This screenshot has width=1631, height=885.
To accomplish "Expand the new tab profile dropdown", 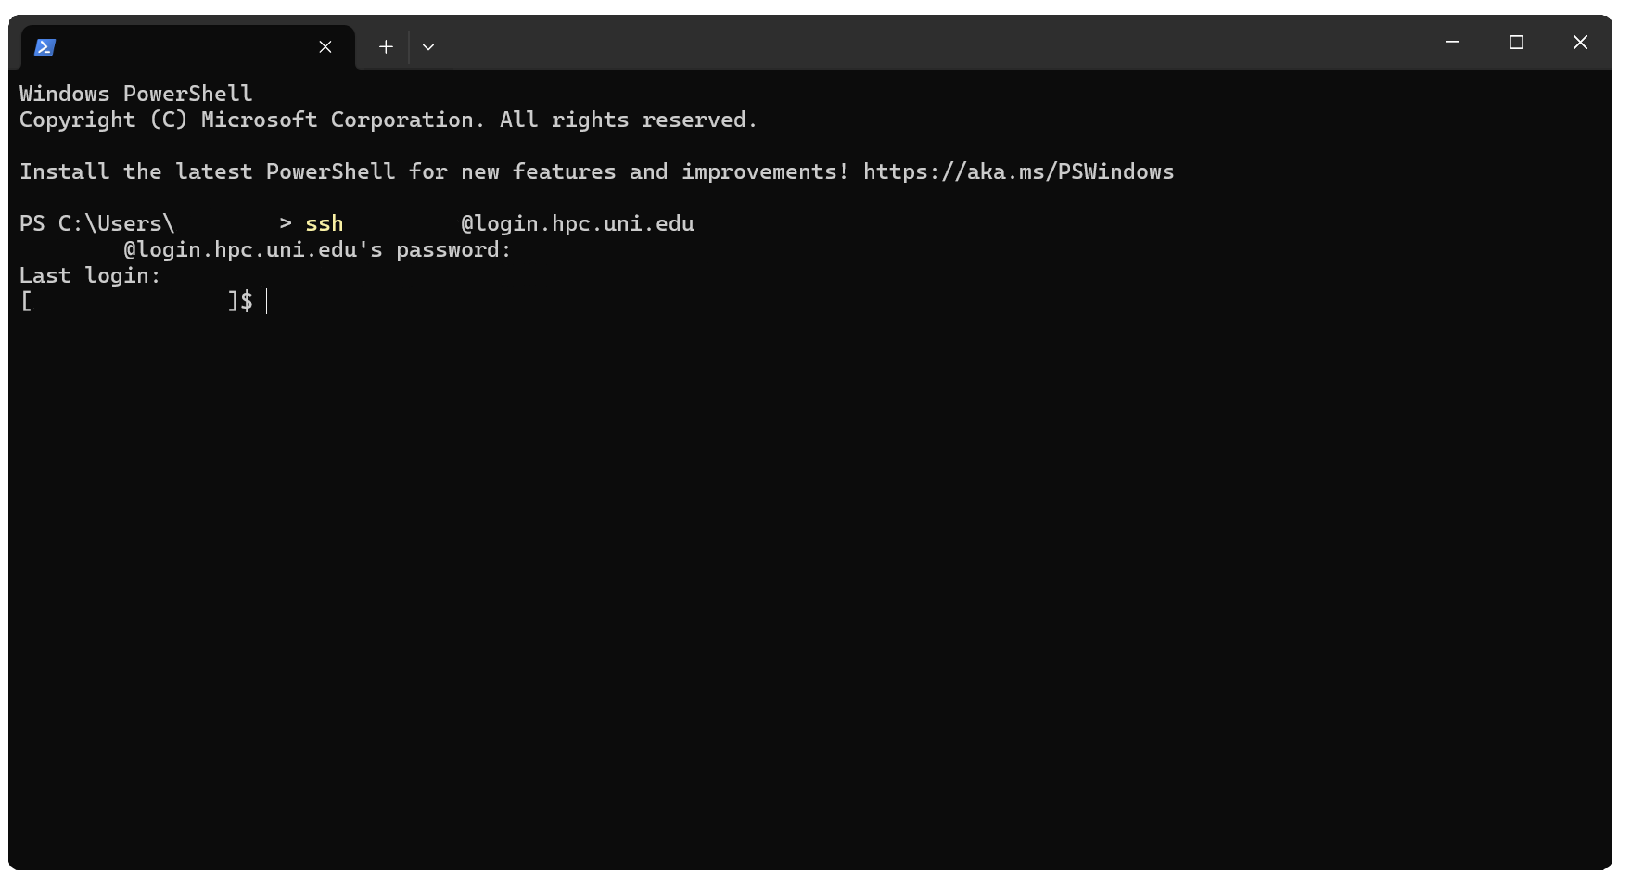I will (428, 47).
